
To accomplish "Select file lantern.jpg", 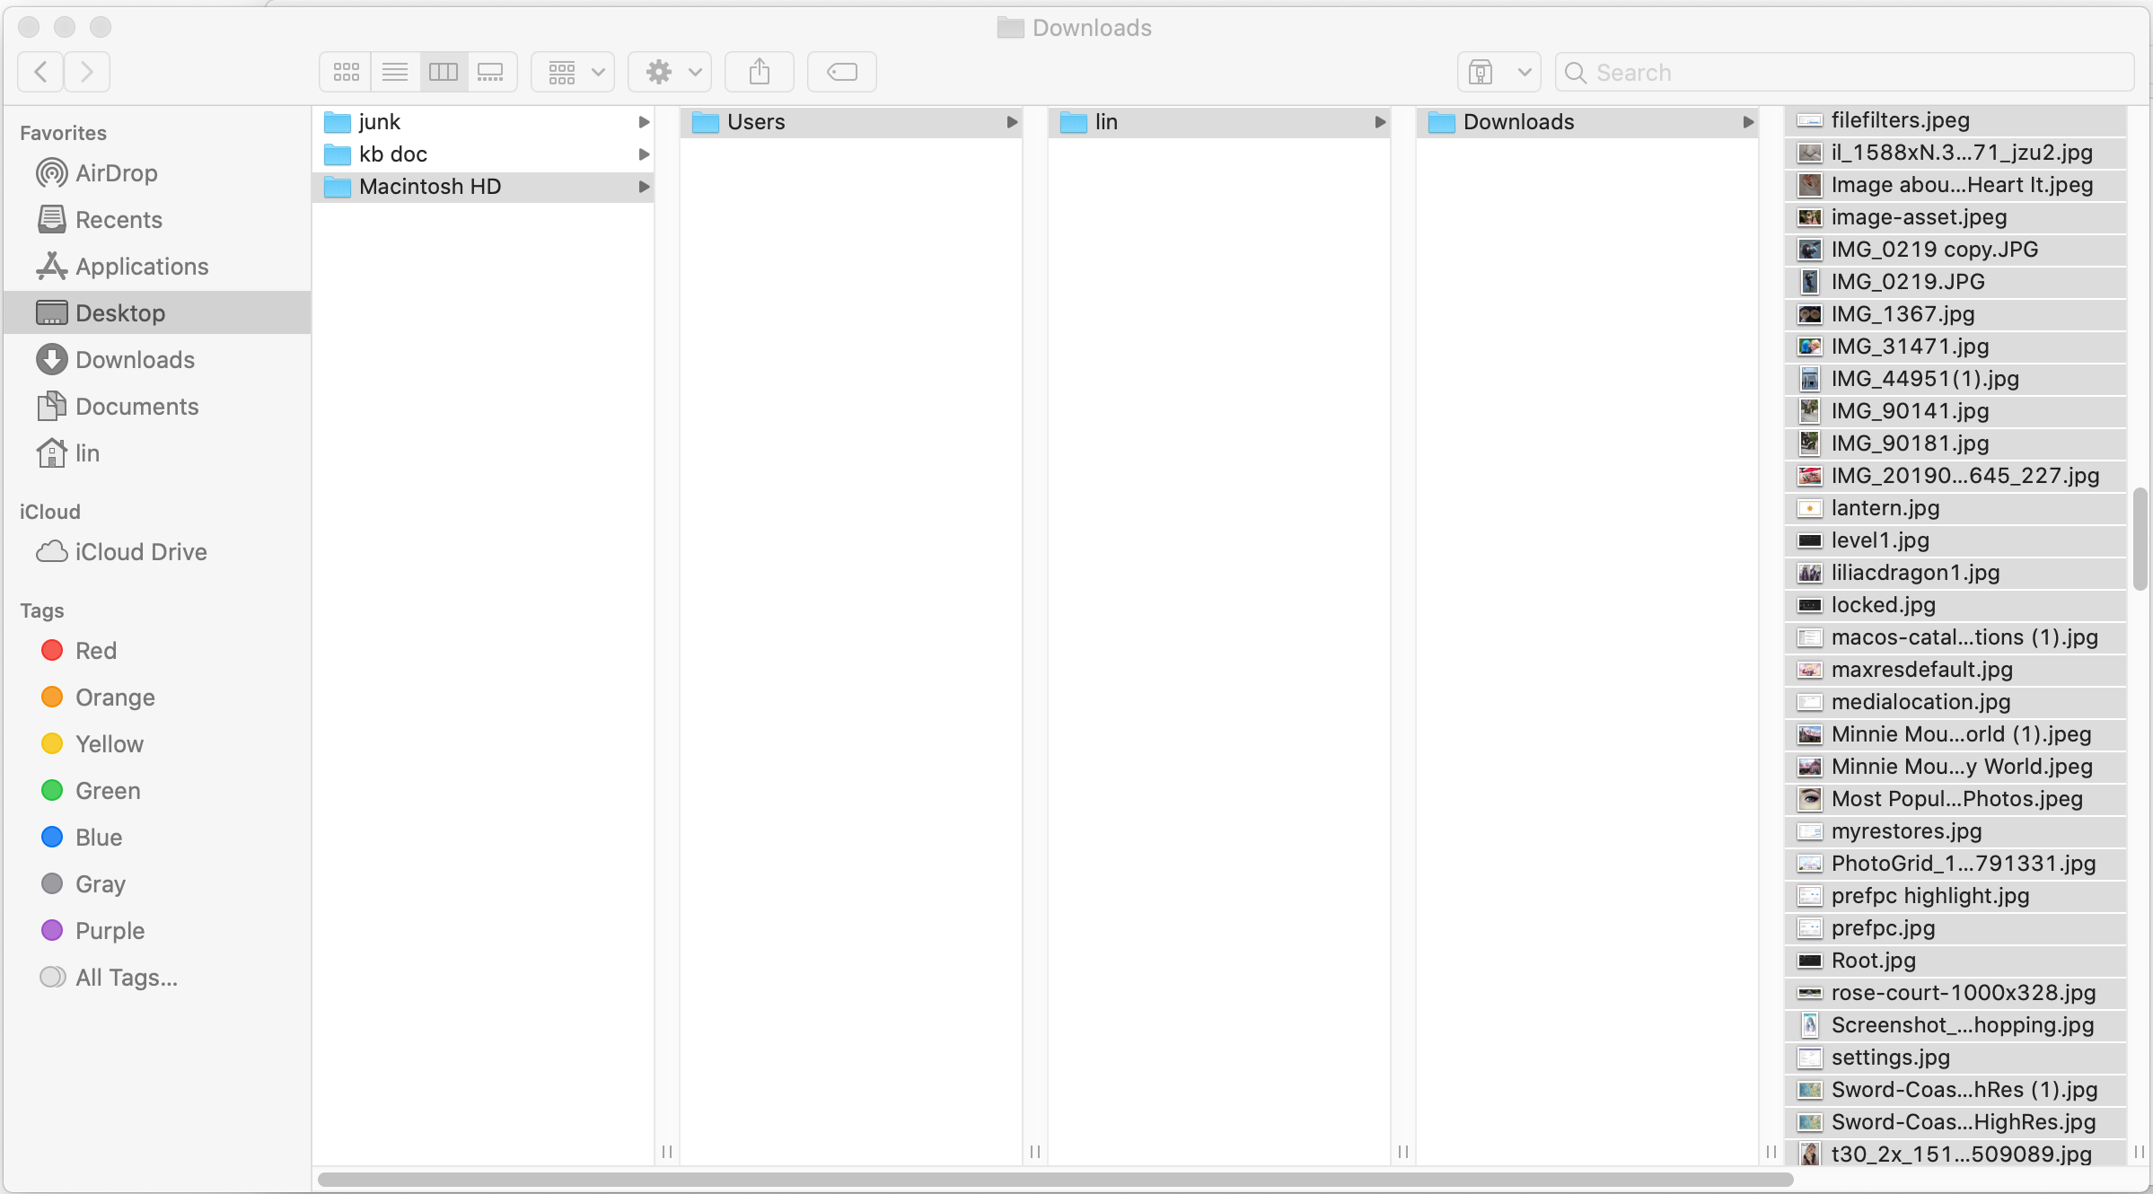I will (x=1955, y=507).
